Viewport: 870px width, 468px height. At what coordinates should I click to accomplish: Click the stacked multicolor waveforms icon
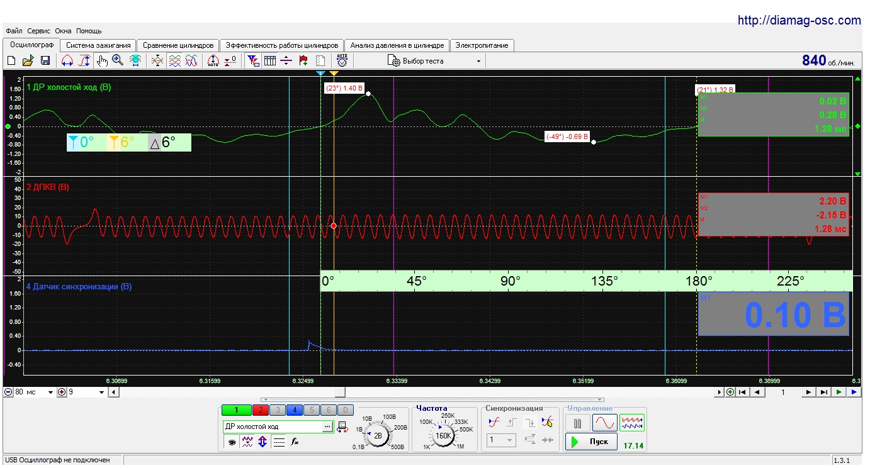175,61
